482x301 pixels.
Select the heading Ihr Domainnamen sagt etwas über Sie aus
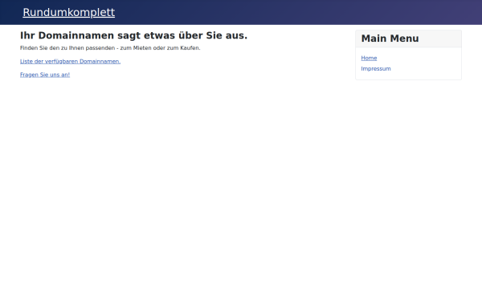tap(133, 35)
